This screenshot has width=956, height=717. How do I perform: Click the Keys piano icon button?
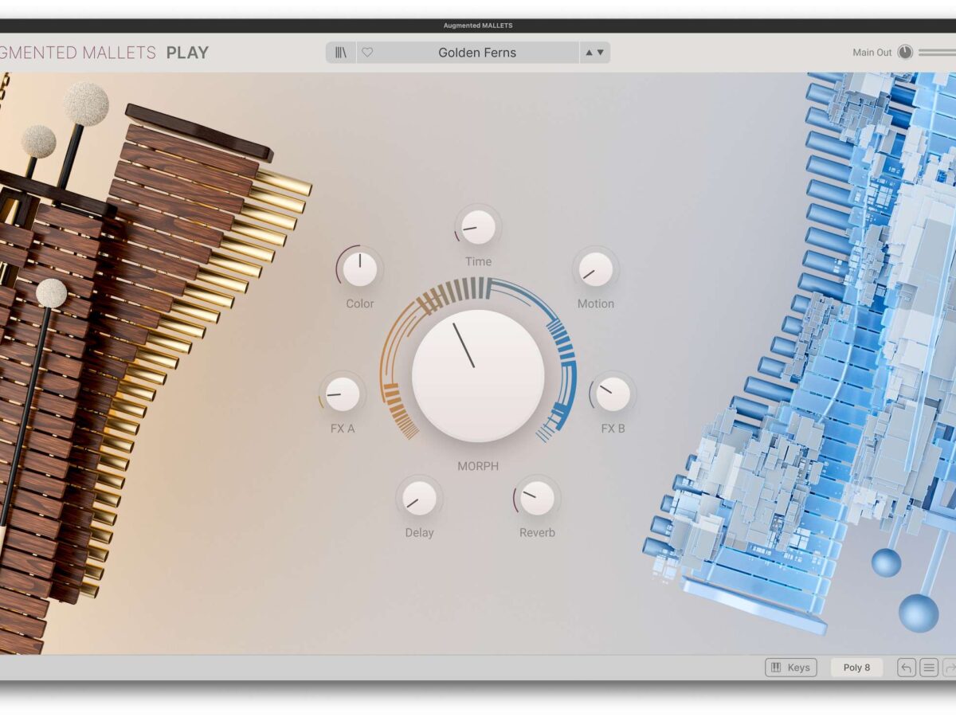point(774,668)
